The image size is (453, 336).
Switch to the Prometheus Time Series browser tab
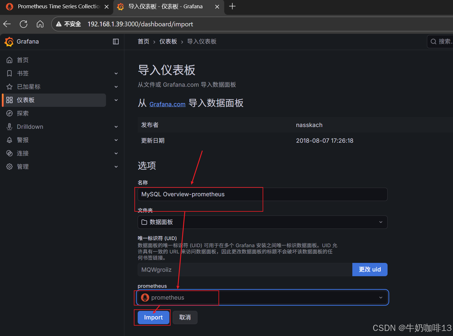click(x=56, y=7)
